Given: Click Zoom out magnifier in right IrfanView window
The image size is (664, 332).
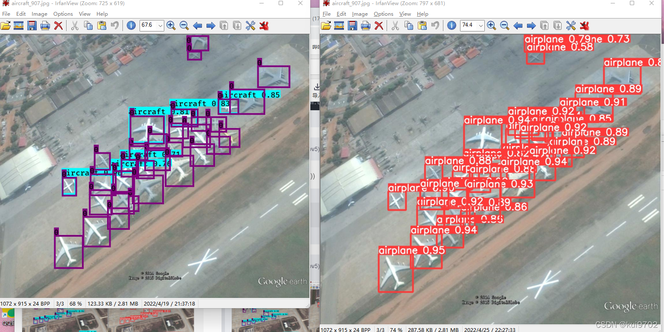Looking at the screenshot, I should tap(505, 26).
